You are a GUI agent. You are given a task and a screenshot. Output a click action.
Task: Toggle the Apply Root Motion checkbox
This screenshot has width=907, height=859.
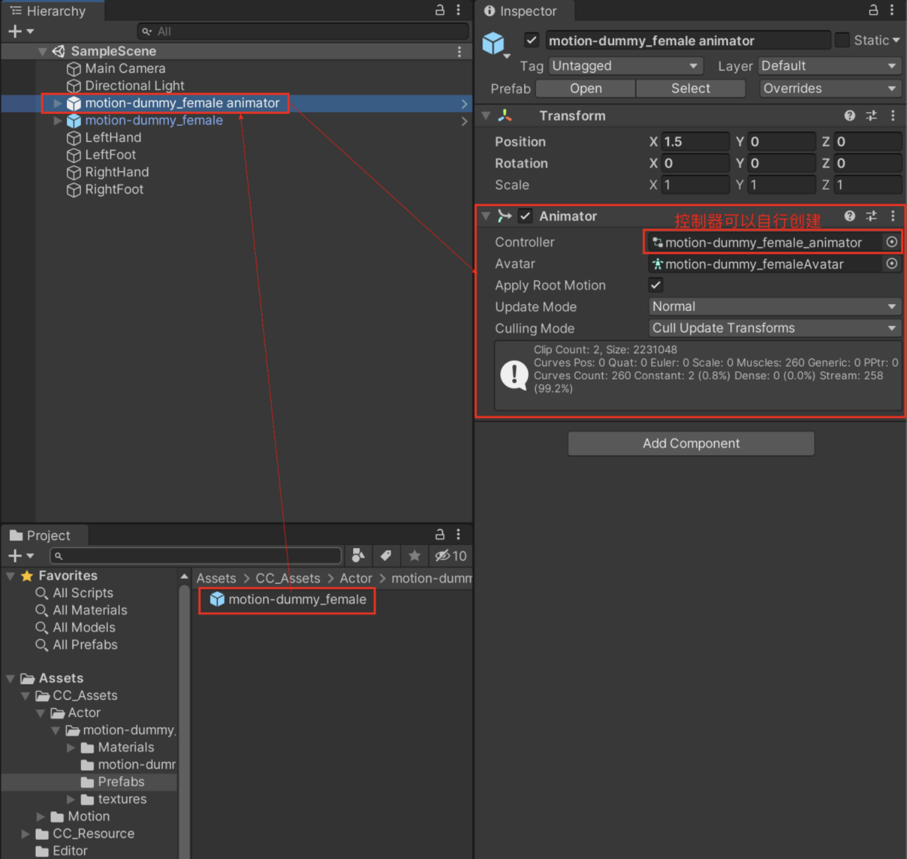(655, 285)
